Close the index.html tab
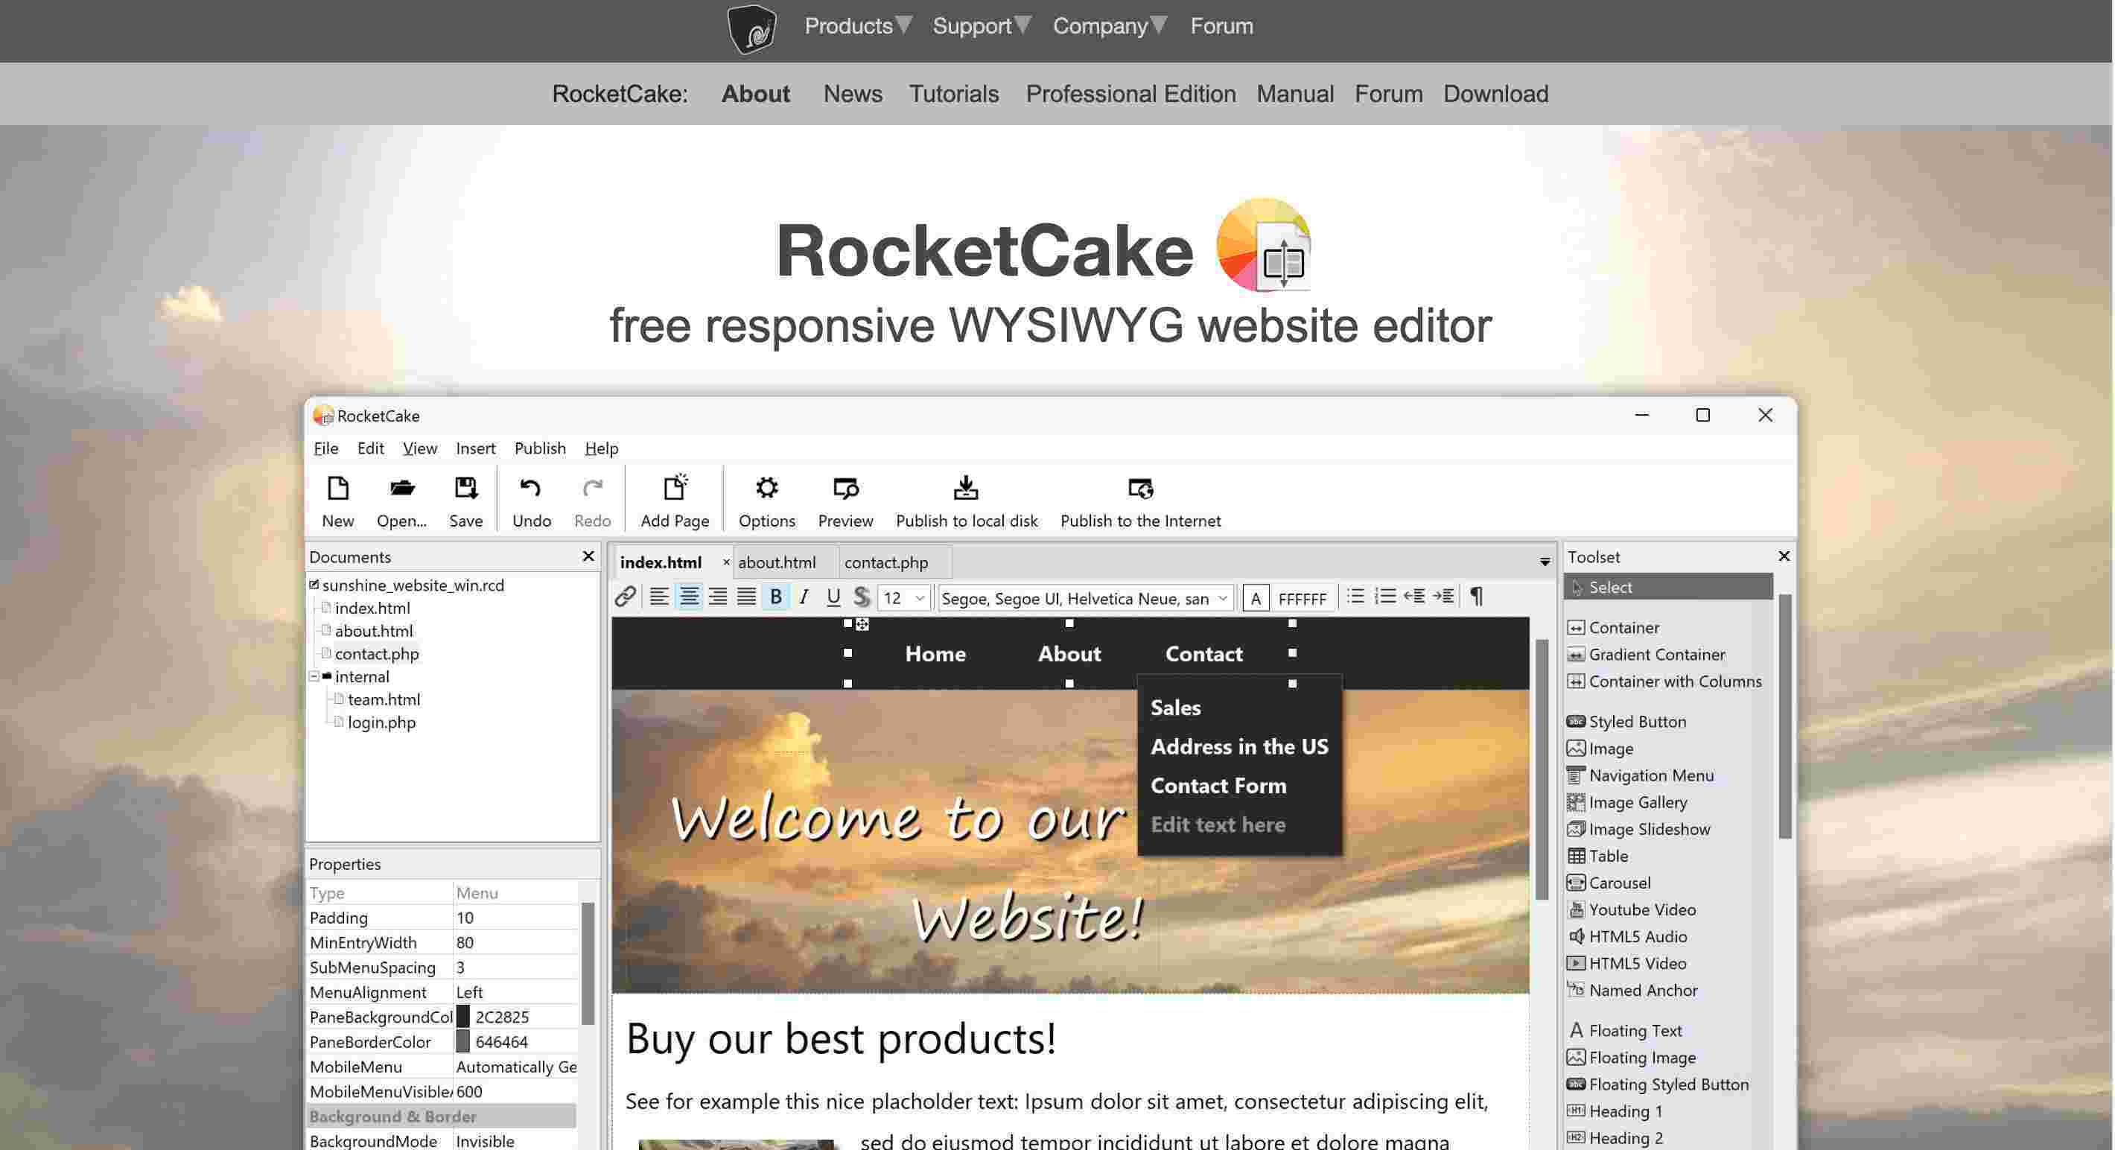 [726, 562]
